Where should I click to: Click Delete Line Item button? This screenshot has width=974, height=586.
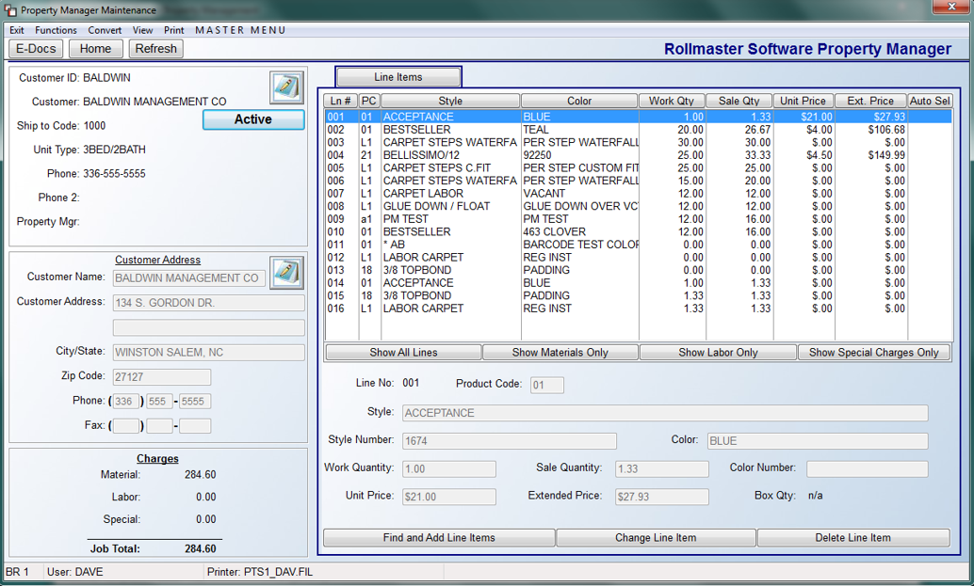coord(852,538)
